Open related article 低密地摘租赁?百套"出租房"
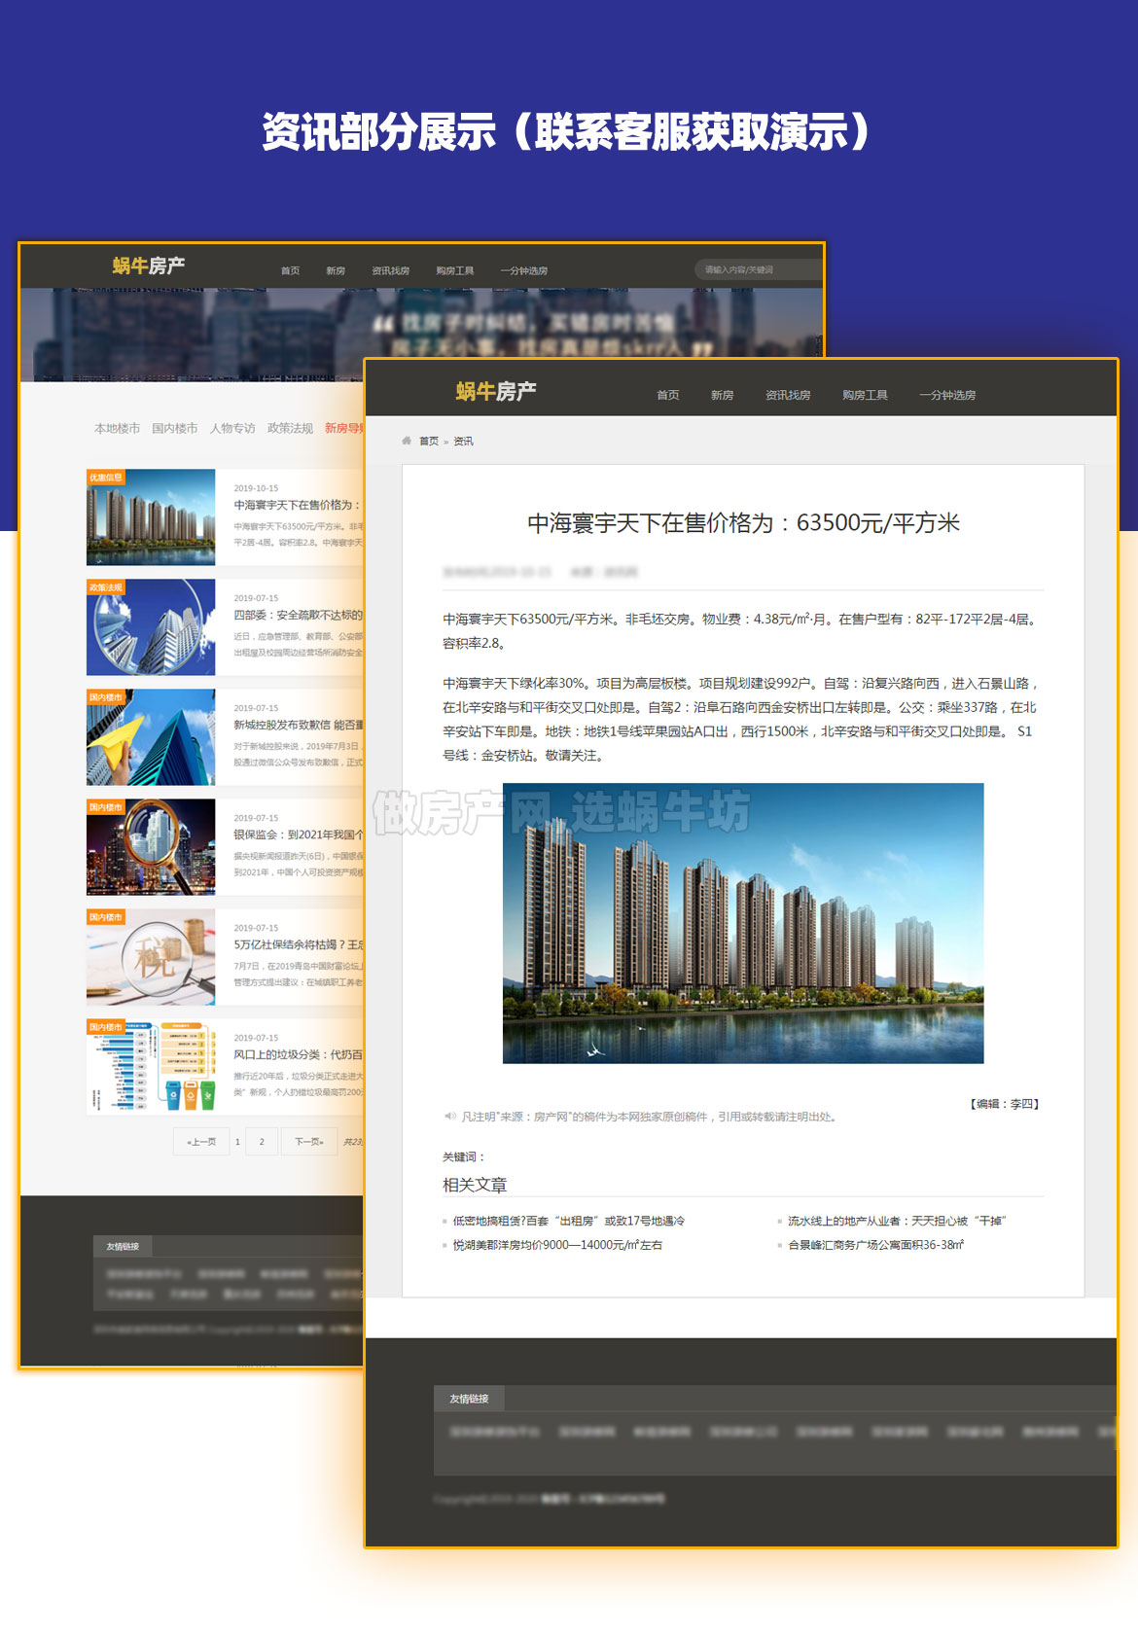 (x=569, y=1221)
